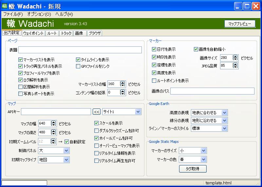Click コンテンツ幅の拡張 spinner arrows
This screenshot has width=262, height=187.
click(122, 92)
